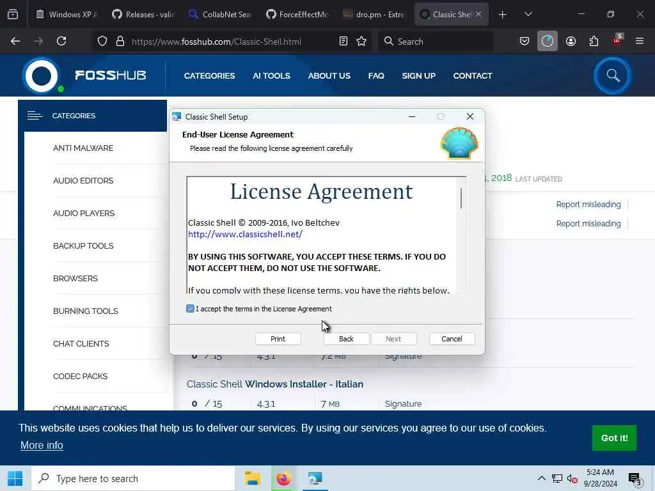Open the Firefox account icon
This screenshot has width=655, height=491.
(571, 41)
